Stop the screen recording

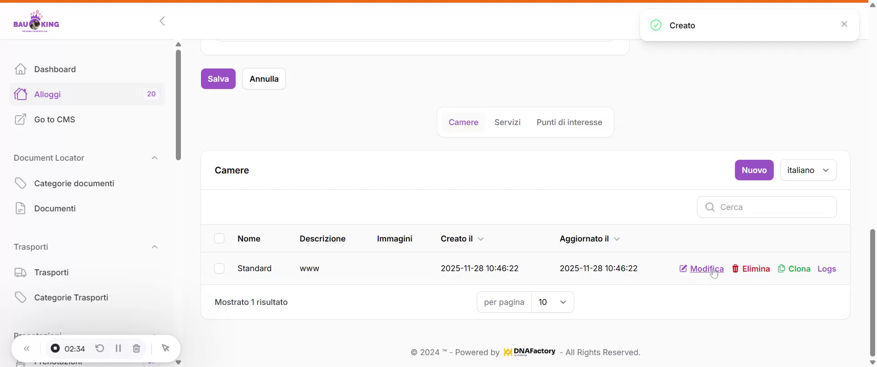(55, 348)
